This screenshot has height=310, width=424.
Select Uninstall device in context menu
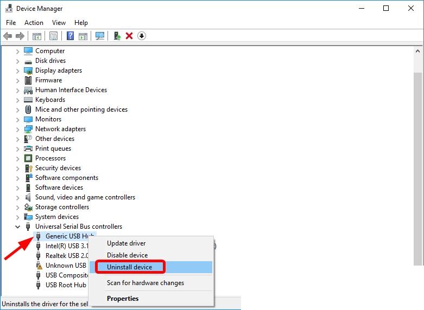(x=151, y=267)
